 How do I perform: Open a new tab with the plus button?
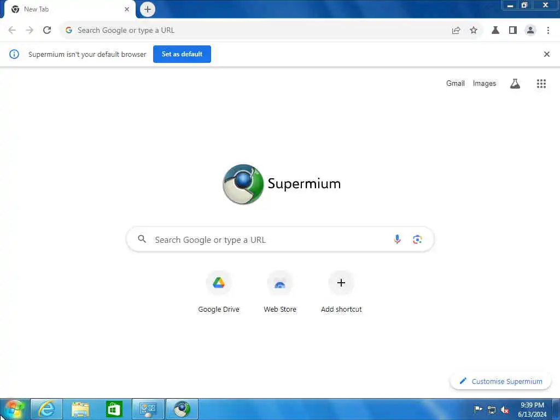(x=148, y=9)
